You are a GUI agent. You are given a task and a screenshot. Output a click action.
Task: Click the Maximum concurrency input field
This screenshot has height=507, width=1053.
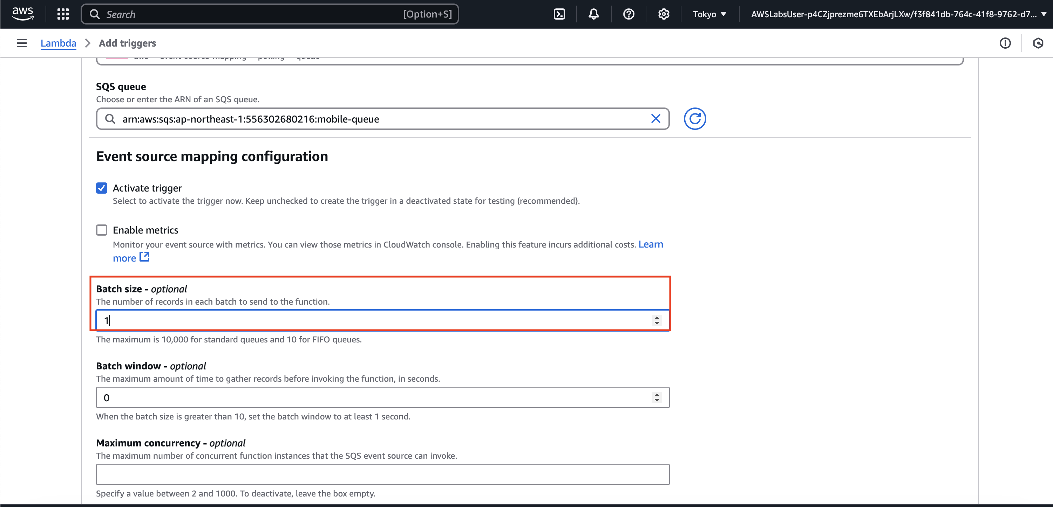pos(382,474)
